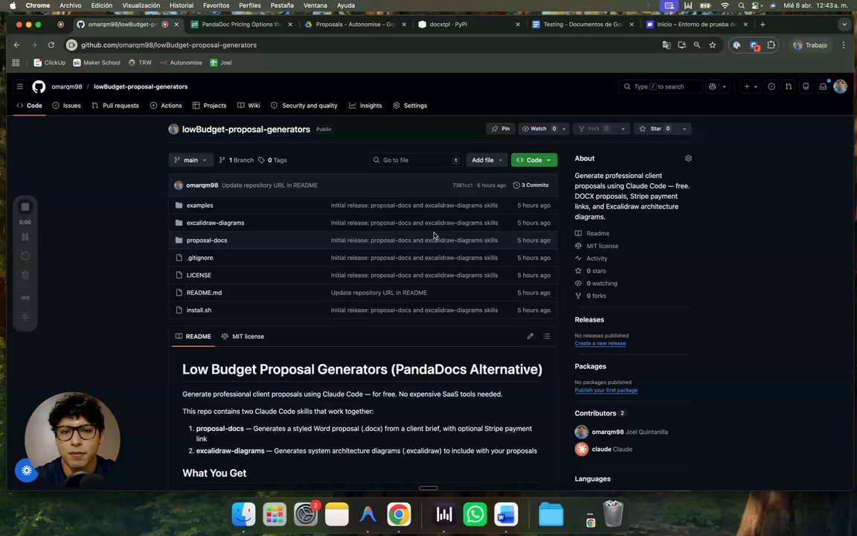View the 3 Commits history
This screenshot has width=857, height=536.
coord(530,185)
